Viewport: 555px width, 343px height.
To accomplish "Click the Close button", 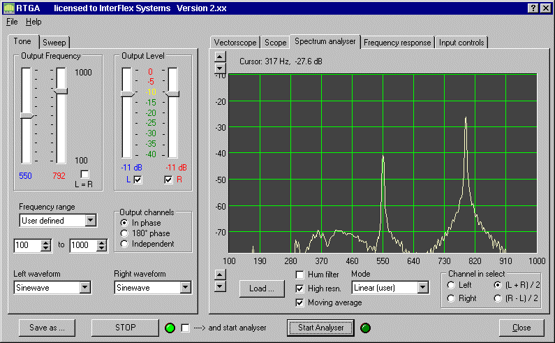I will [521, 328].
